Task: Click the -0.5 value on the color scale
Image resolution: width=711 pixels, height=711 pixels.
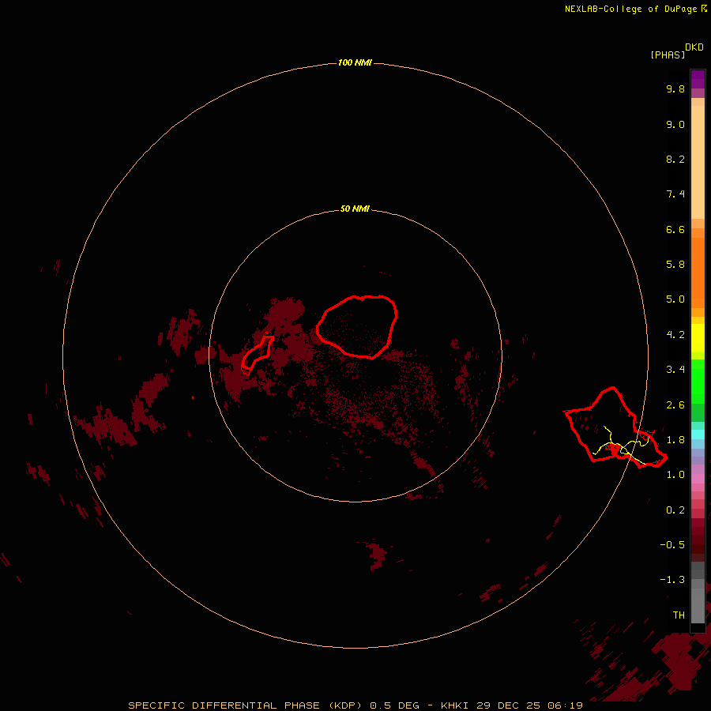Action: click(x=672, y=545)
